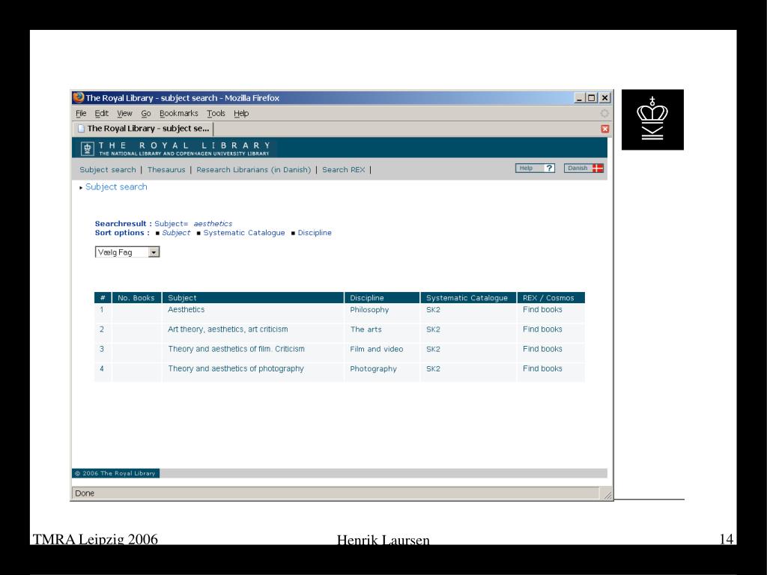
Task: Open the Firefox Help menu
Action: (x=241, y=114)
